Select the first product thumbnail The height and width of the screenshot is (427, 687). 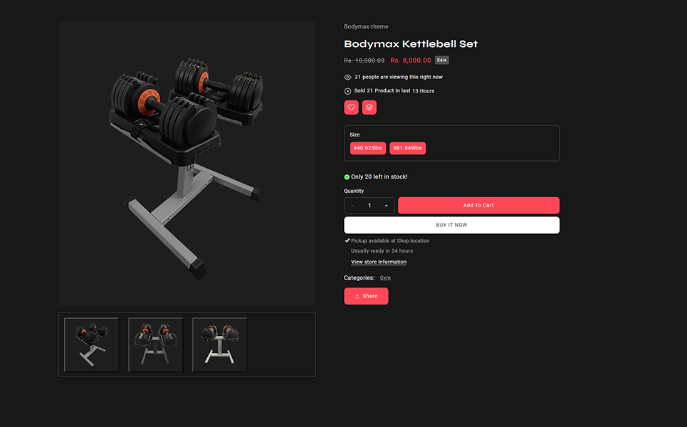92,344
